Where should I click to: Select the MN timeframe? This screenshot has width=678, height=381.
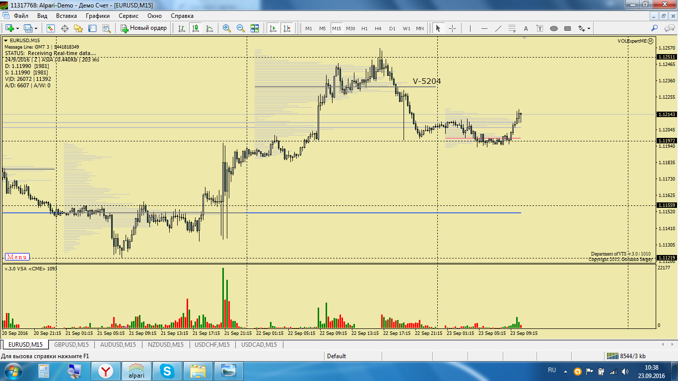(420, 28)
